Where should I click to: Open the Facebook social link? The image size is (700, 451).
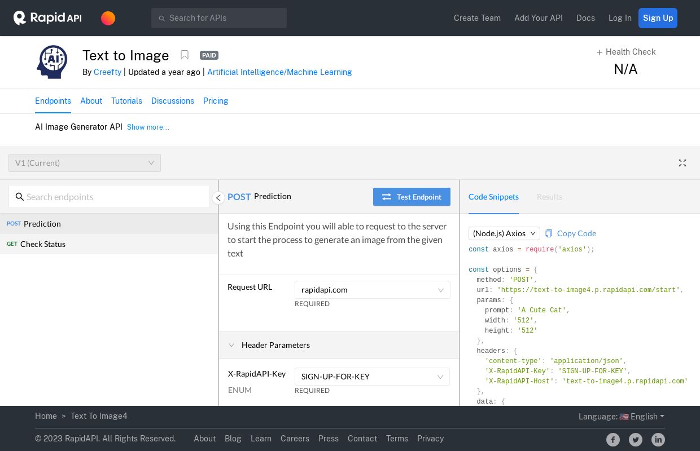[x=613, y=440]
